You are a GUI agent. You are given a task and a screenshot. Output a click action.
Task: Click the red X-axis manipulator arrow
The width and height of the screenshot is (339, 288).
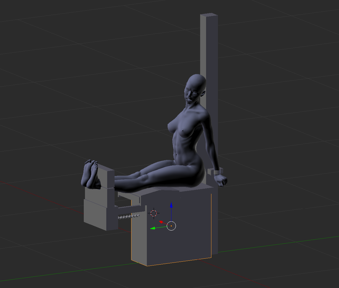161,222
